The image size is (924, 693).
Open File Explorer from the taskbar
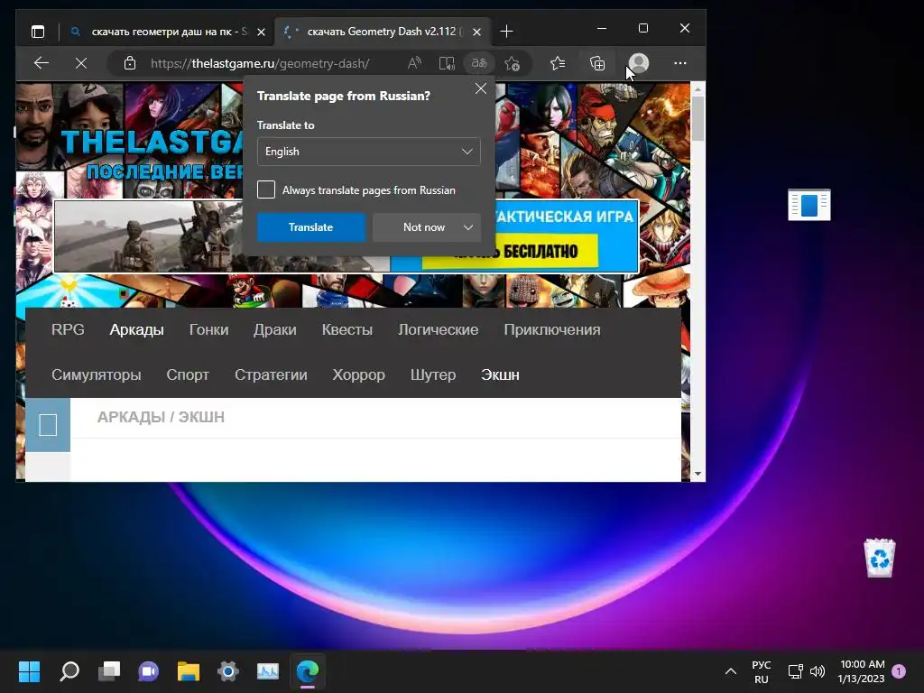(x=189, y=671)
